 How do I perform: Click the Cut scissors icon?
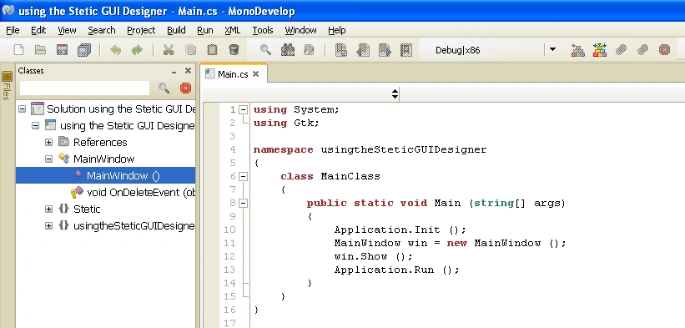(x=169, y=50)
